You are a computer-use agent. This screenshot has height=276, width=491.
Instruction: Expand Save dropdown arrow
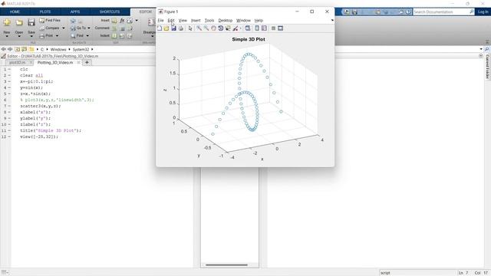pos(31,36)
